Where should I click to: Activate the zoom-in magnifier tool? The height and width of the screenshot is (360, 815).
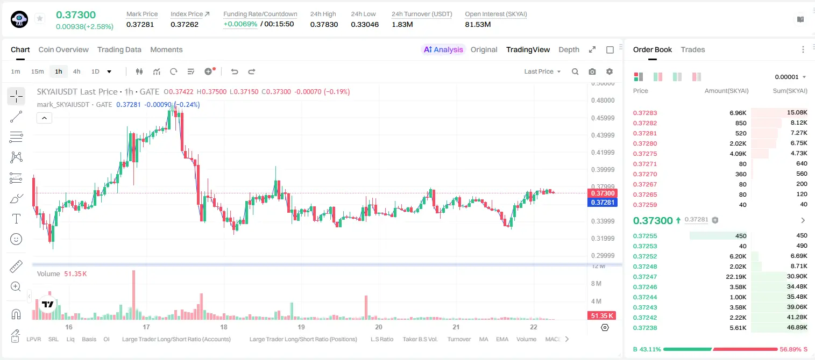click(16, 287)
